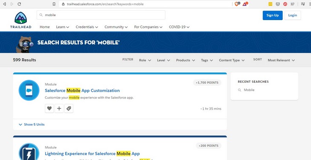Click the +200 POINTS badge

208,145
